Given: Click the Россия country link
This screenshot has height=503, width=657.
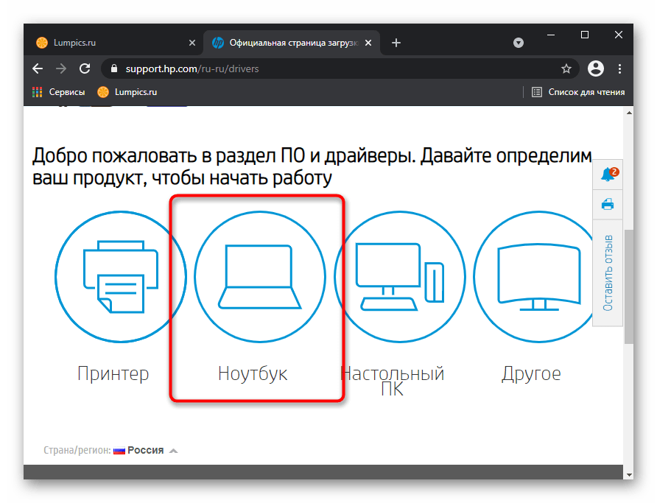Looking at the screenshot, I should pyautogui.click(x=145, y=450).
